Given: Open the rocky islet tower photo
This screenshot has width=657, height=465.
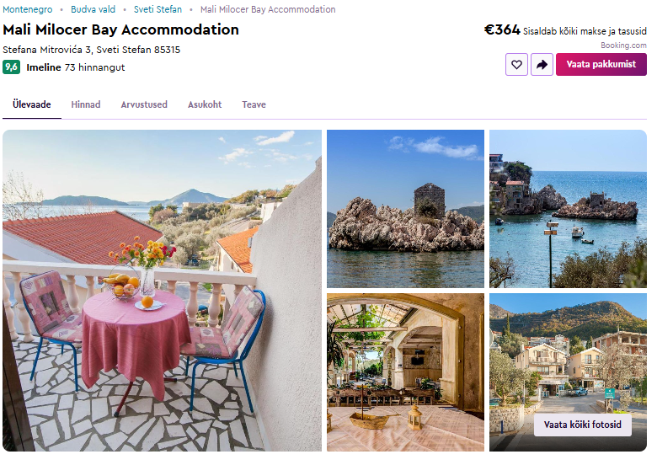Looking at the screenshot, I should [x=405, y=209].
